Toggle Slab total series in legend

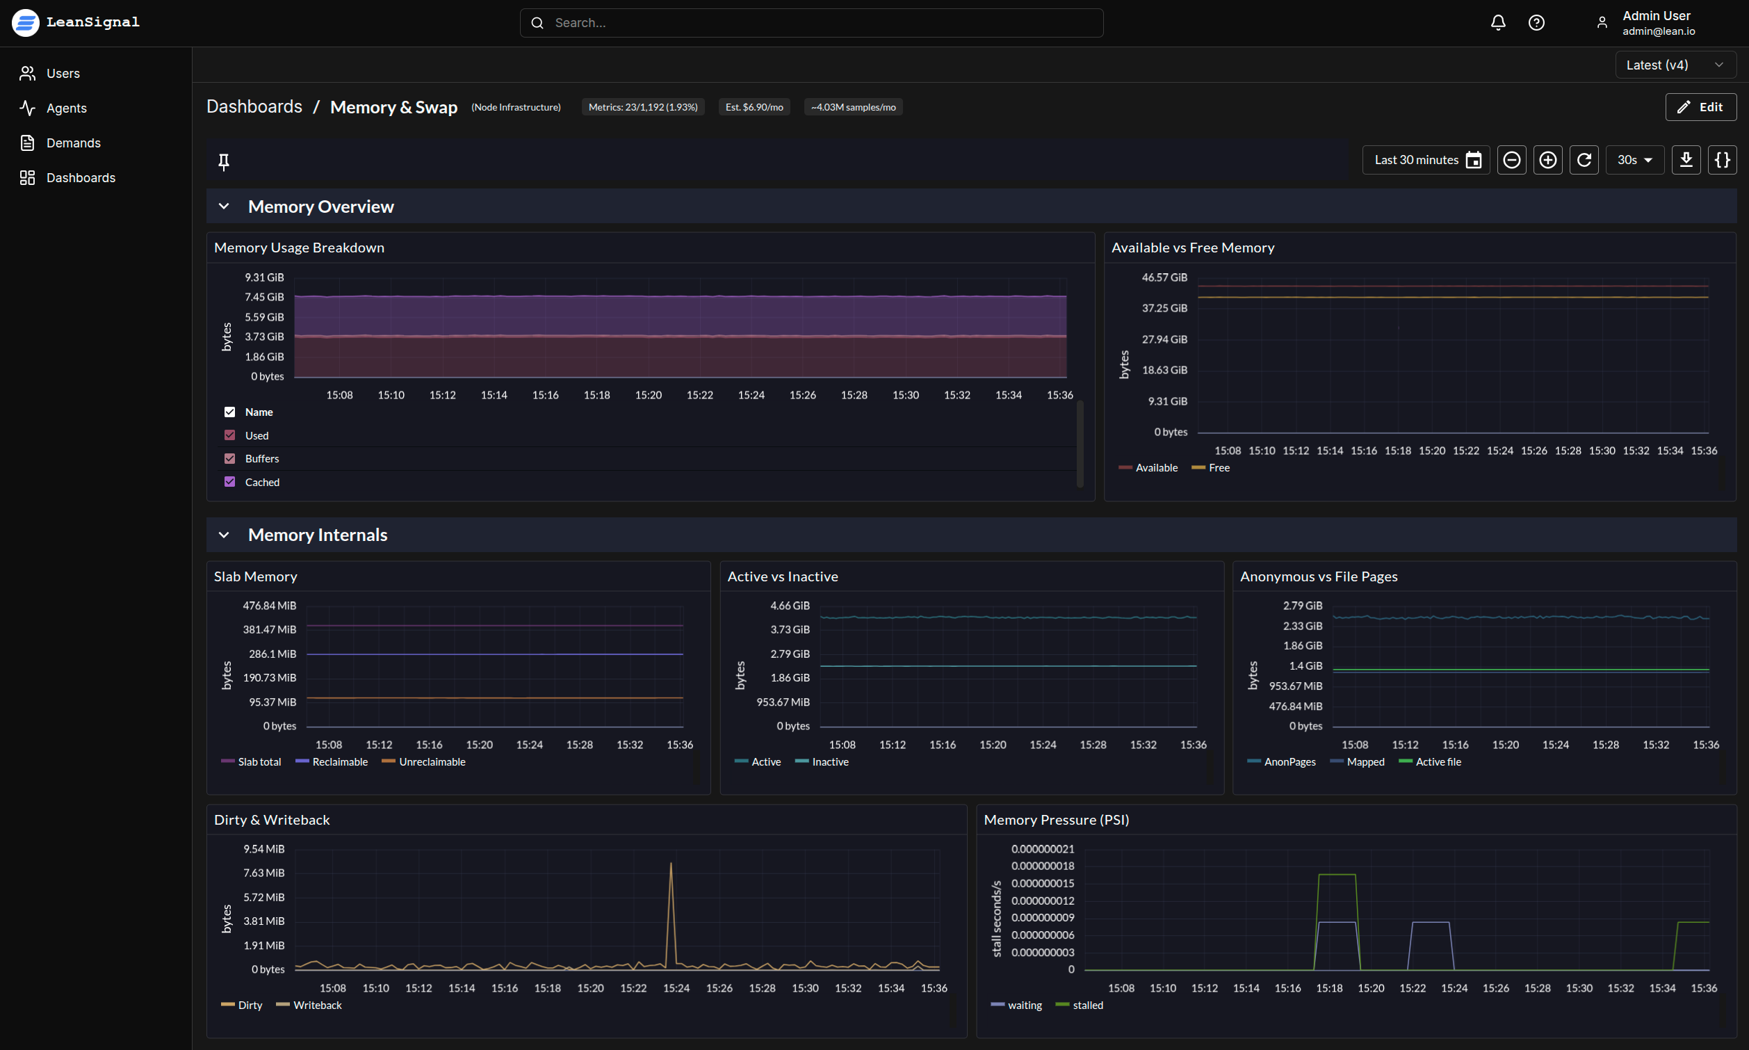pyautogui.click(x=250, y=762)
